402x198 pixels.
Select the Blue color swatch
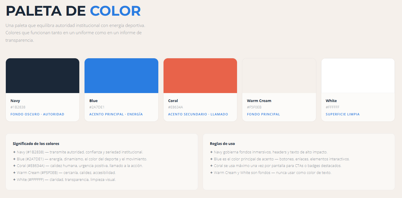[x=121, y=76]
